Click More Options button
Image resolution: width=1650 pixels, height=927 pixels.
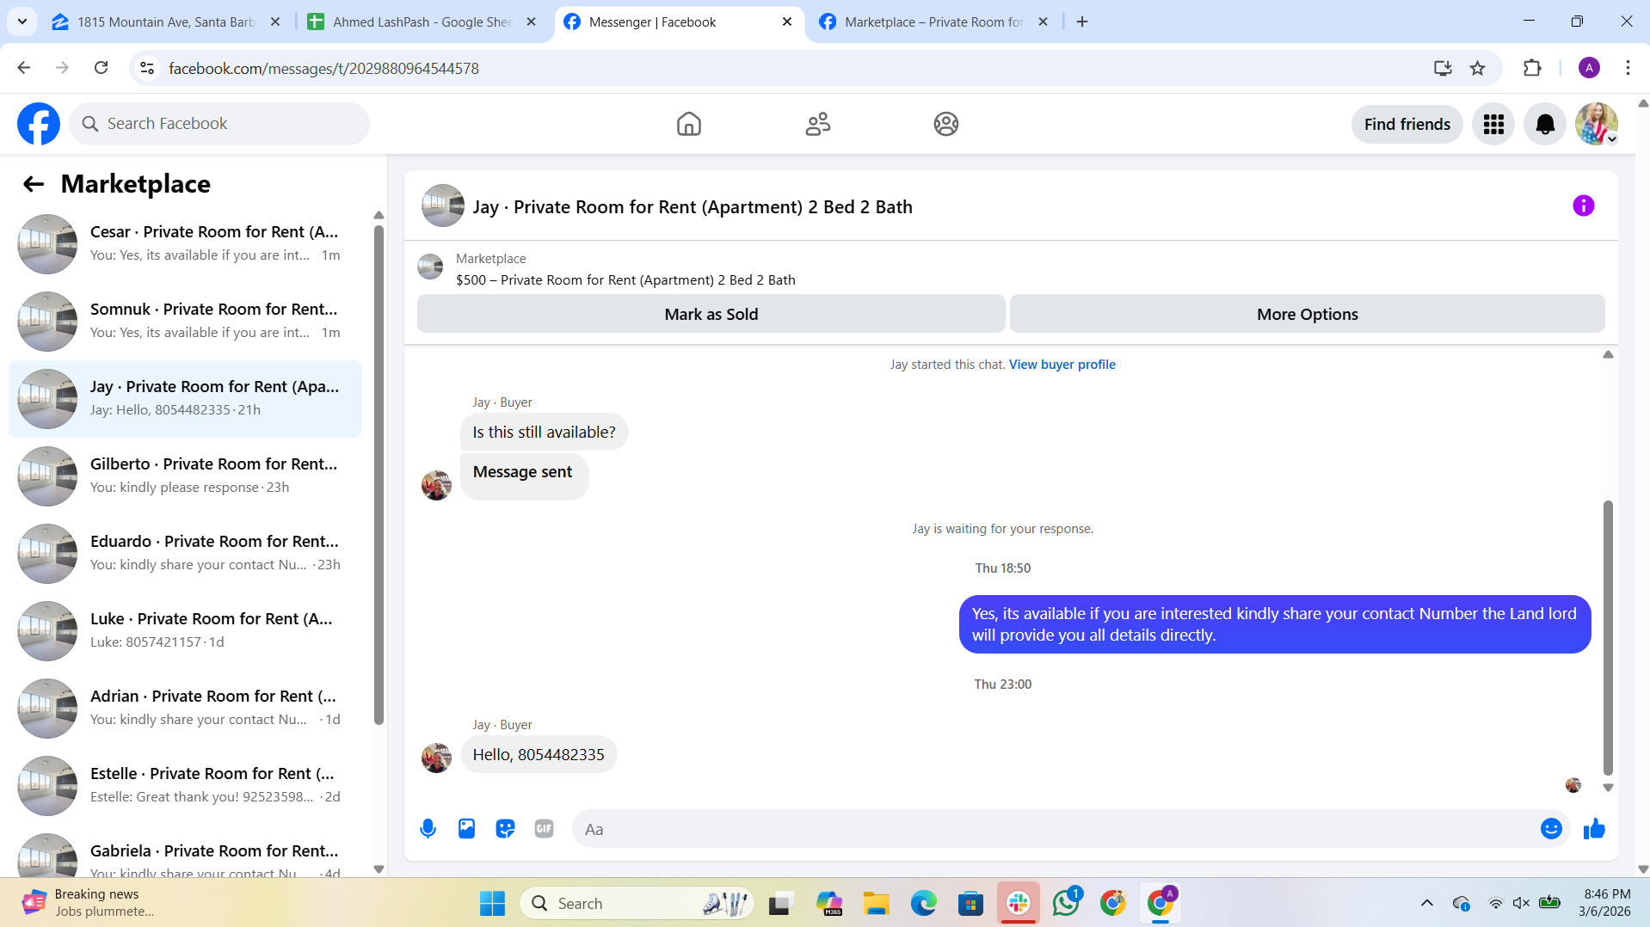[1307, 314]
